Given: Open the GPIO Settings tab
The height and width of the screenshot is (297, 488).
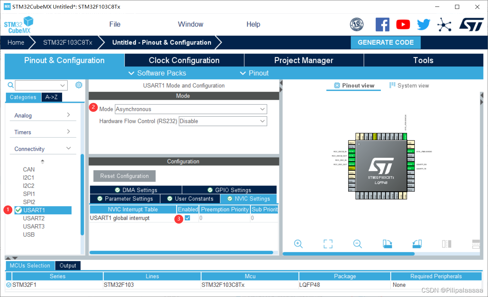Looking at the screenshot, I should 229,190.
